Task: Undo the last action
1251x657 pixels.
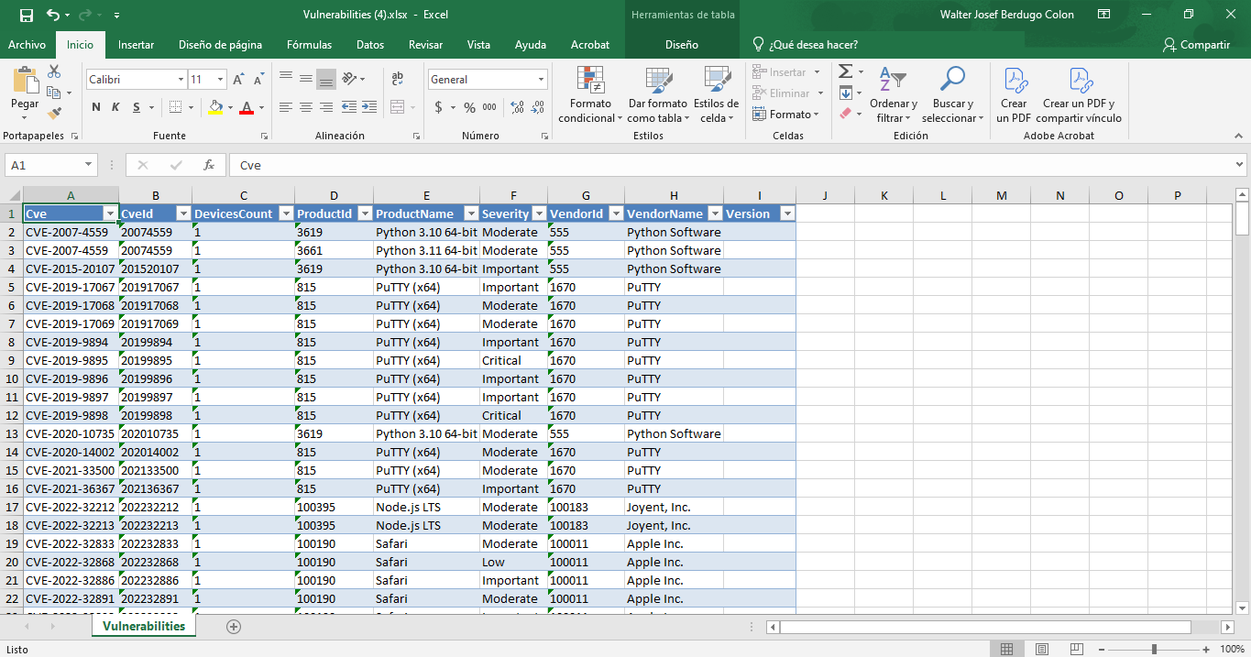Action: point(53,15)
